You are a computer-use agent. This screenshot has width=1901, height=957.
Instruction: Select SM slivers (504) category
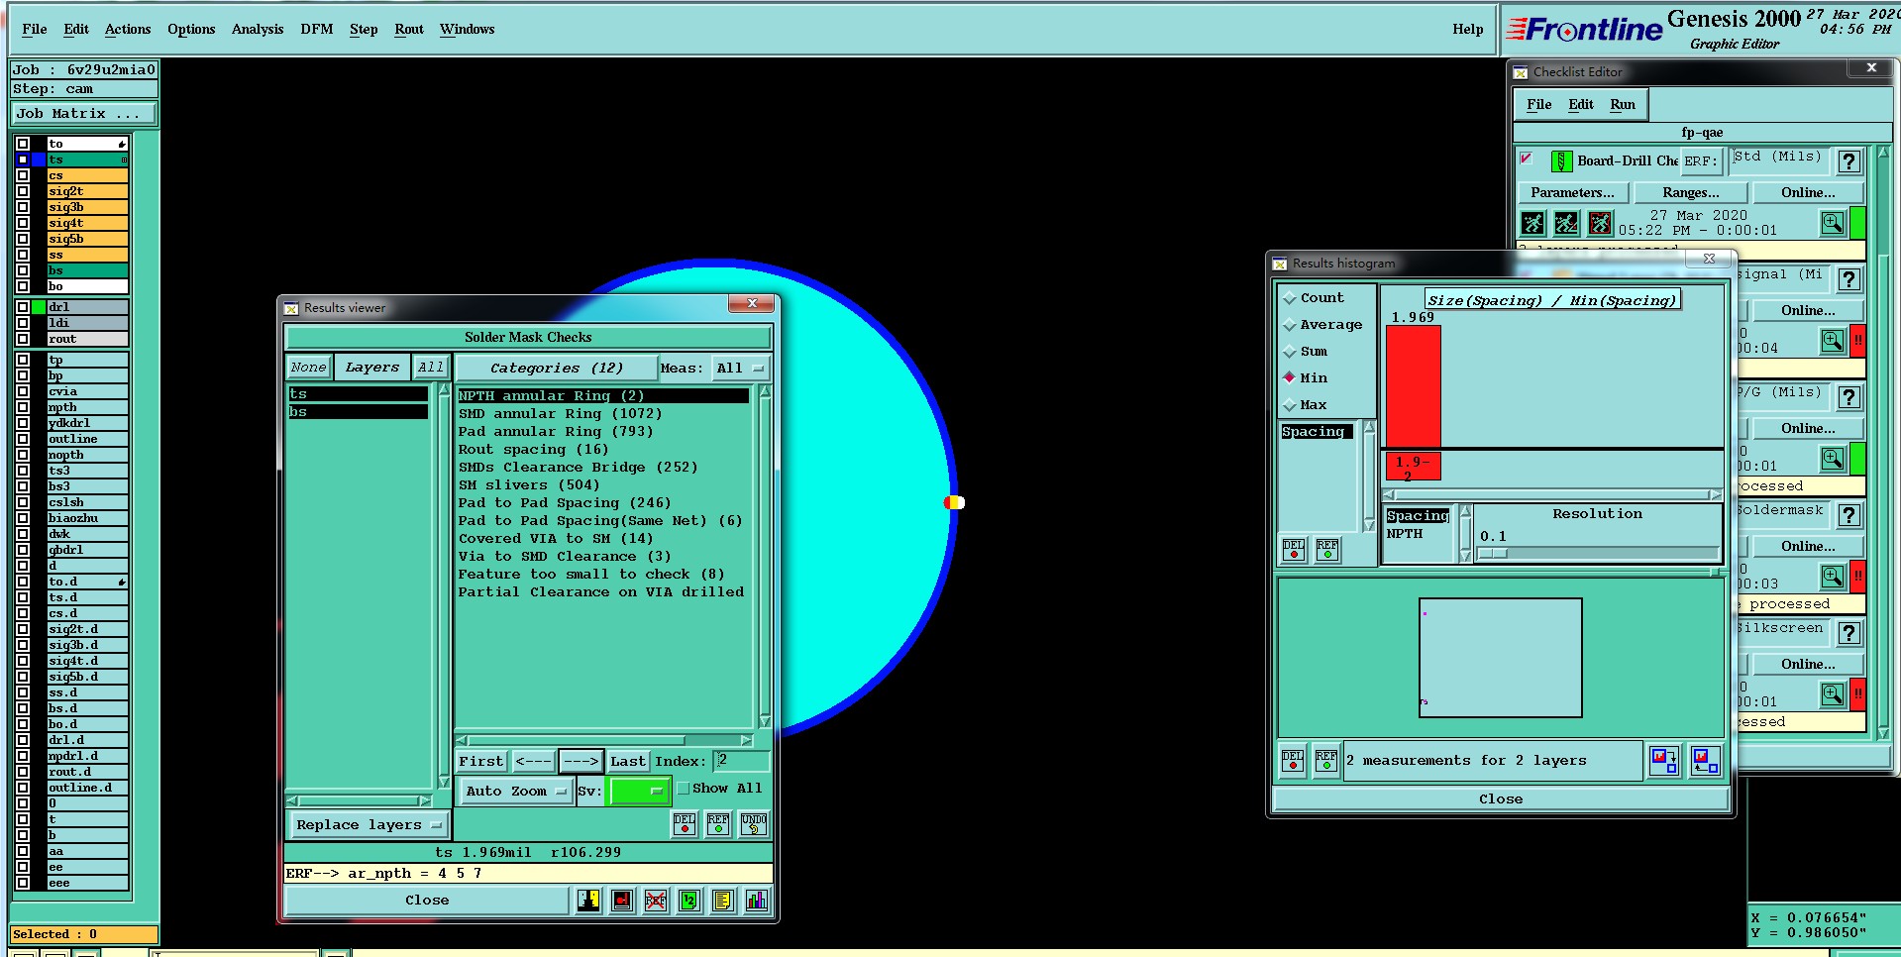tap(529, 485)
